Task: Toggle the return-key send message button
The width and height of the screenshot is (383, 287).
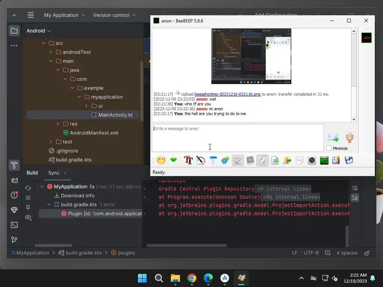Action: [263, 160]
